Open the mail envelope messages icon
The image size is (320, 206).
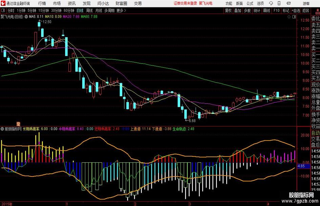289,3
